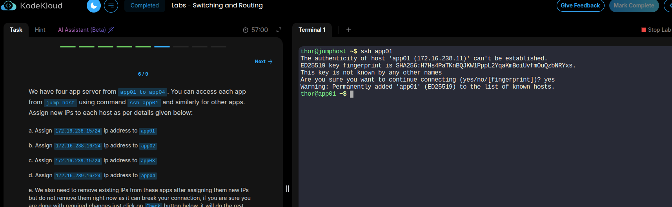Select the Terminal 1 tab
The height and width of the screenshot is (207, 672).
(x=312, y=30)
